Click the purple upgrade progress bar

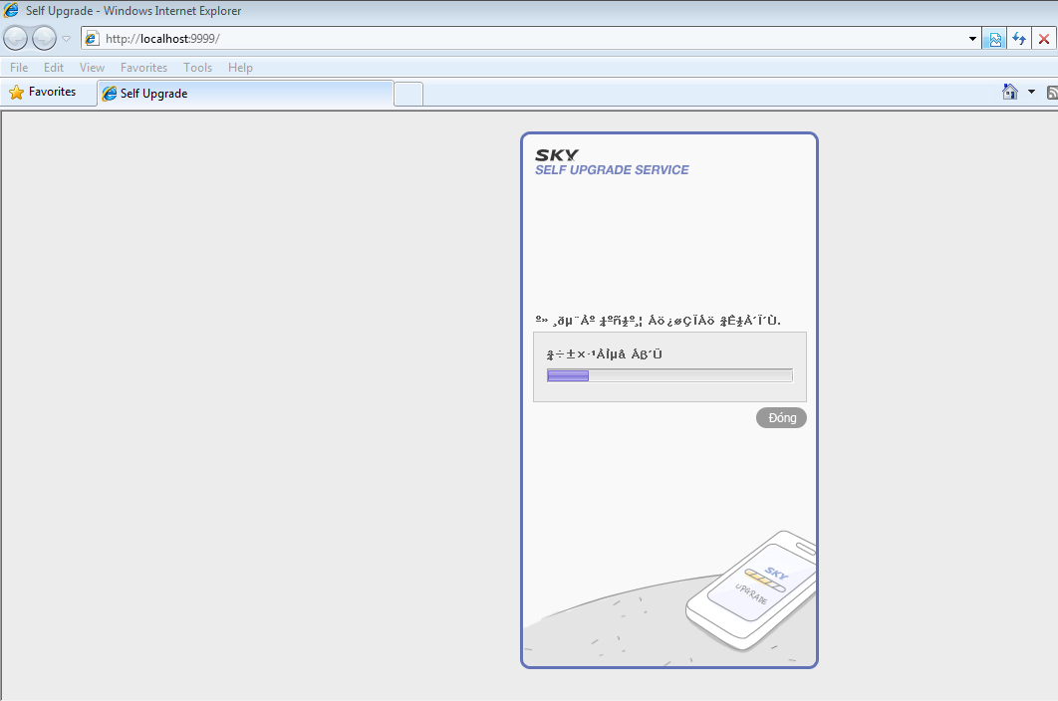pyautogui.click(x=669, y=375)
